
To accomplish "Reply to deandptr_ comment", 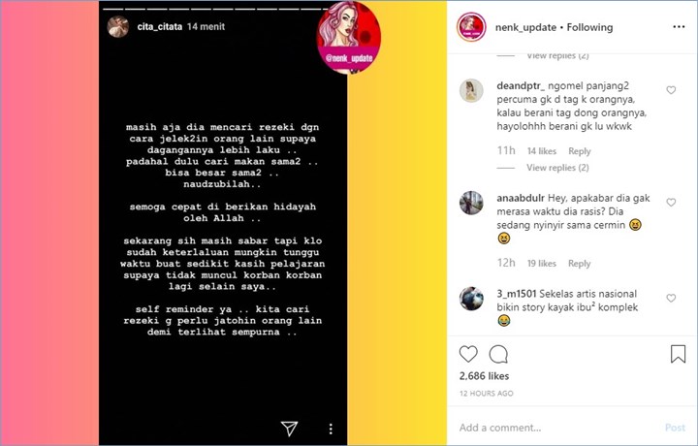I will [579, 151].
